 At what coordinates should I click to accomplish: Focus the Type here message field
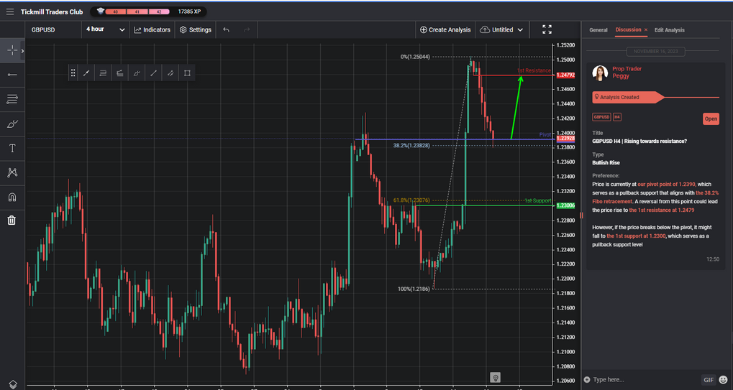(645, 380)
